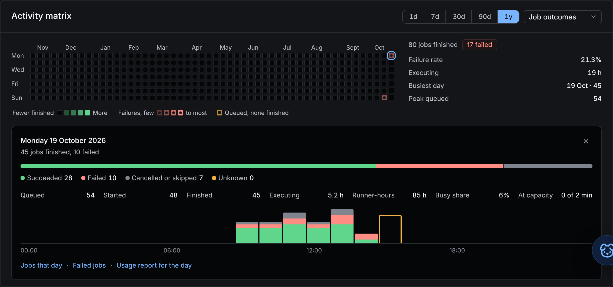613x287 pixels.
Task: Click the tallest hourly bar after 12:00
Action: pos(342,226)
